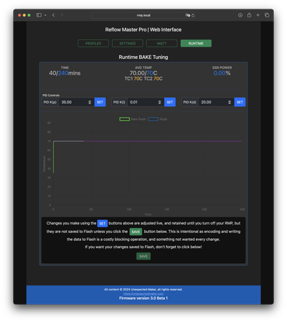This screenshot has height=322, width=287.
Task: Toggle the Bake Graph legend swatch
Action: (125, 119)
